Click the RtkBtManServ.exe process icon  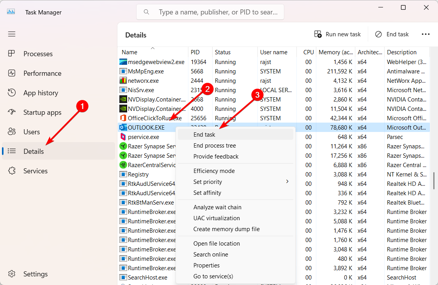[x=123, y=203]
